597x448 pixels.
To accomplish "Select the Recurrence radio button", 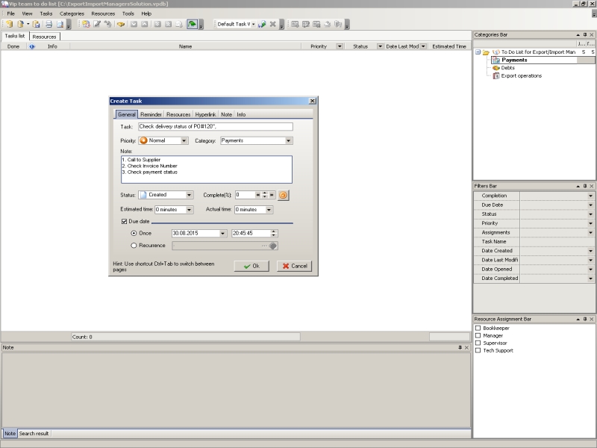I will [134, 245].
